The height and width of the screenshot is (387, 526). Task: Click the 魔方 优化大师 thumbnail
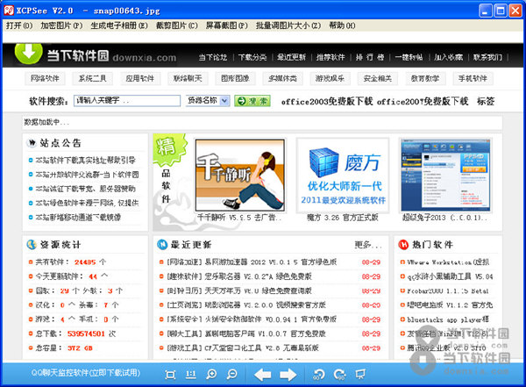[x=343, y=175]
